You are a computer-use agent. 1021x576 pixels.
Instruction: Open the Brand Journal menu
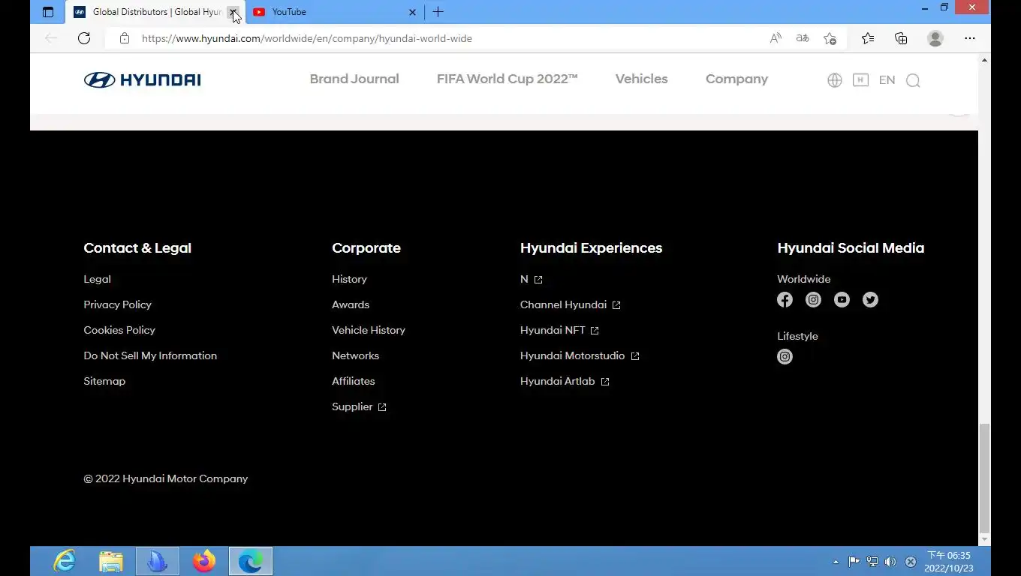point(354,79)
